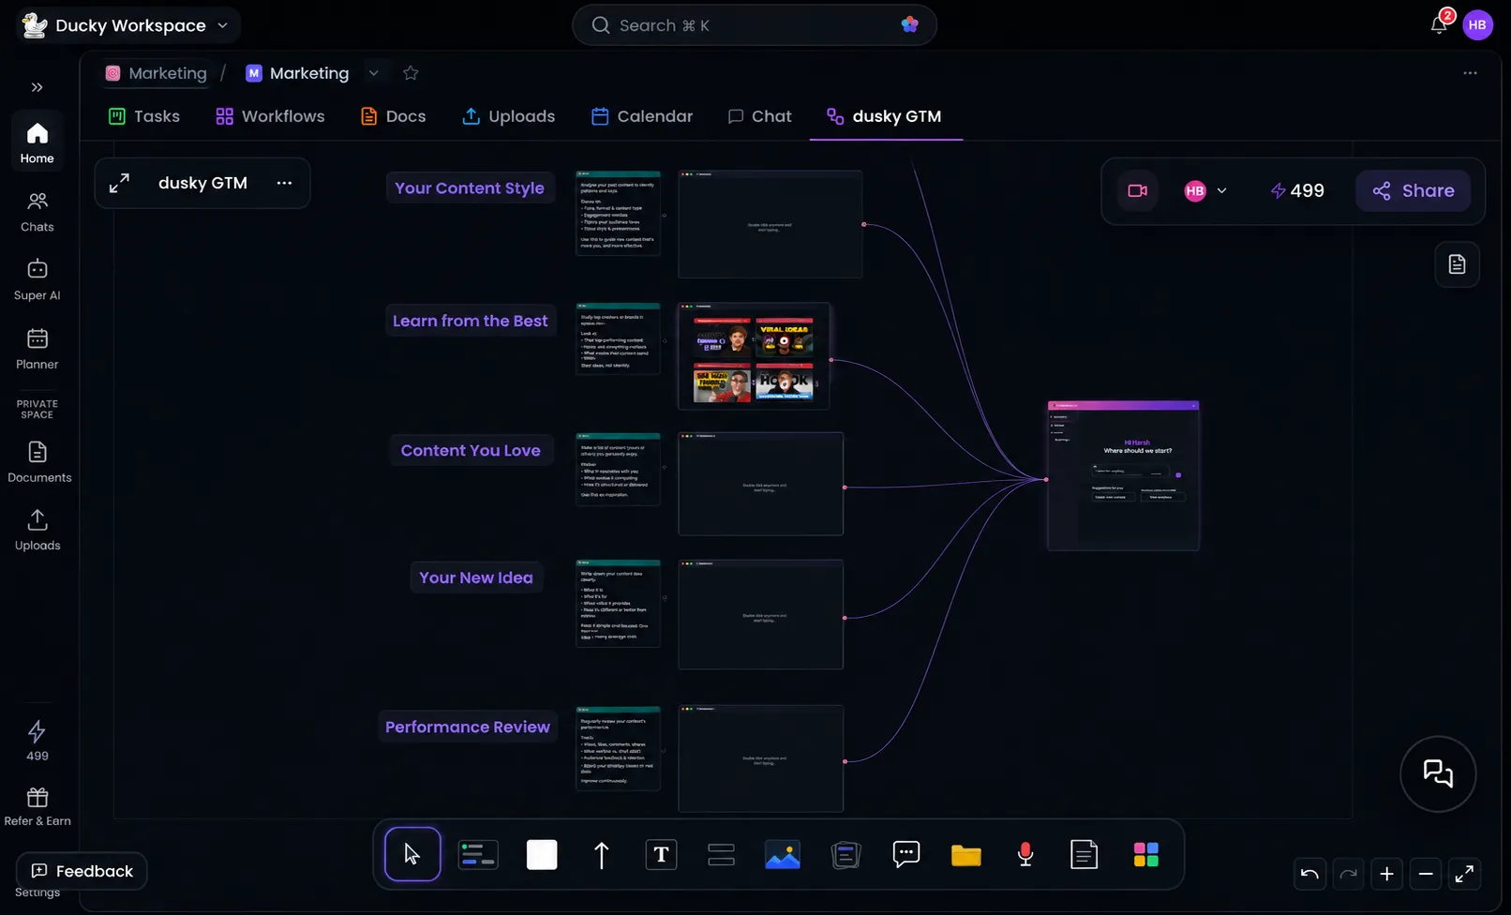
Task: Switch to the Calendar tab
Action: 642,116
